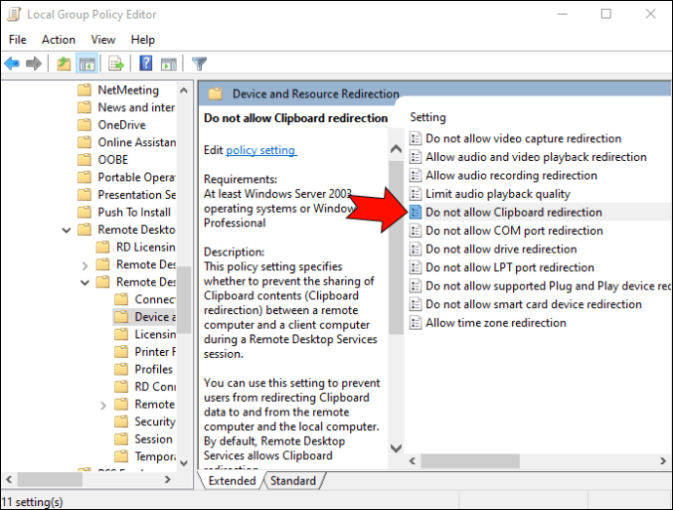This screenshot has height=510, width=673.
Task: Toggle Show/Hide Console Tree icon
Action: (87, 64)
